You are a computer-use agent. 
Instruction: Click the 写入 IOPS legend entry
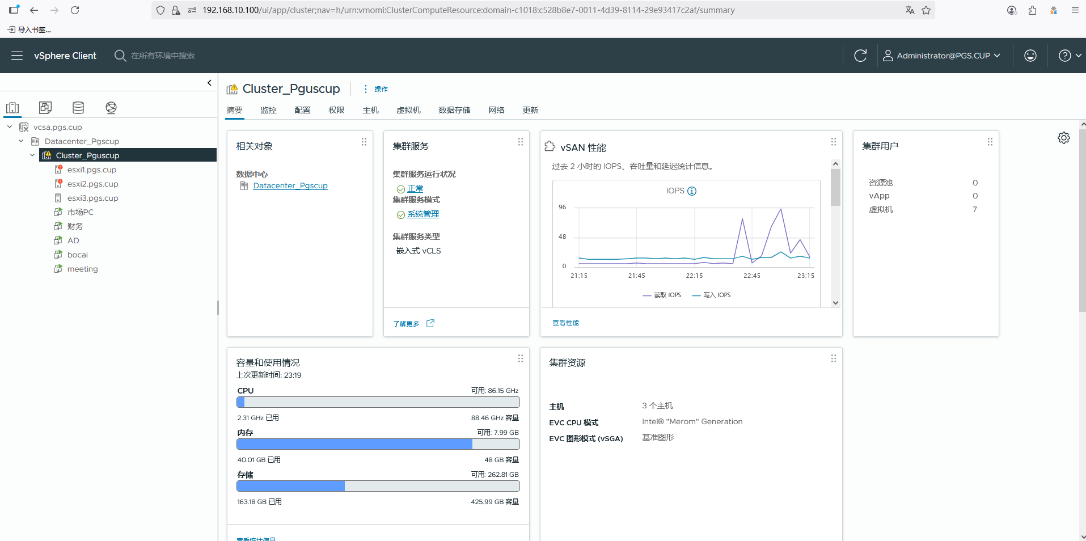711,295
